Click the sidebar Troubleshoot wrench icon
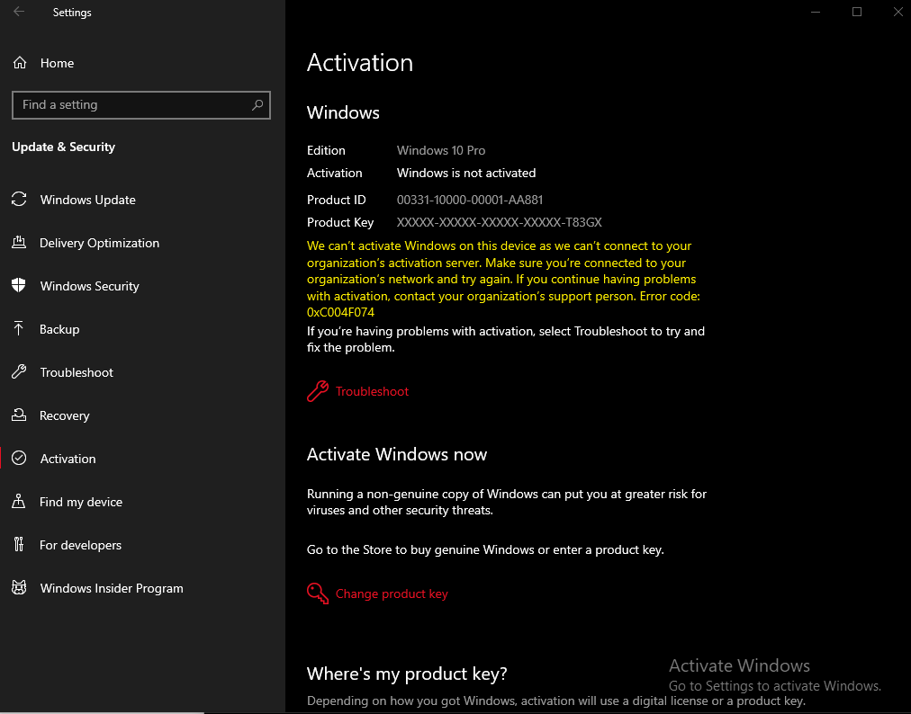This screenshot has height=714, width=911. (19, 372)
